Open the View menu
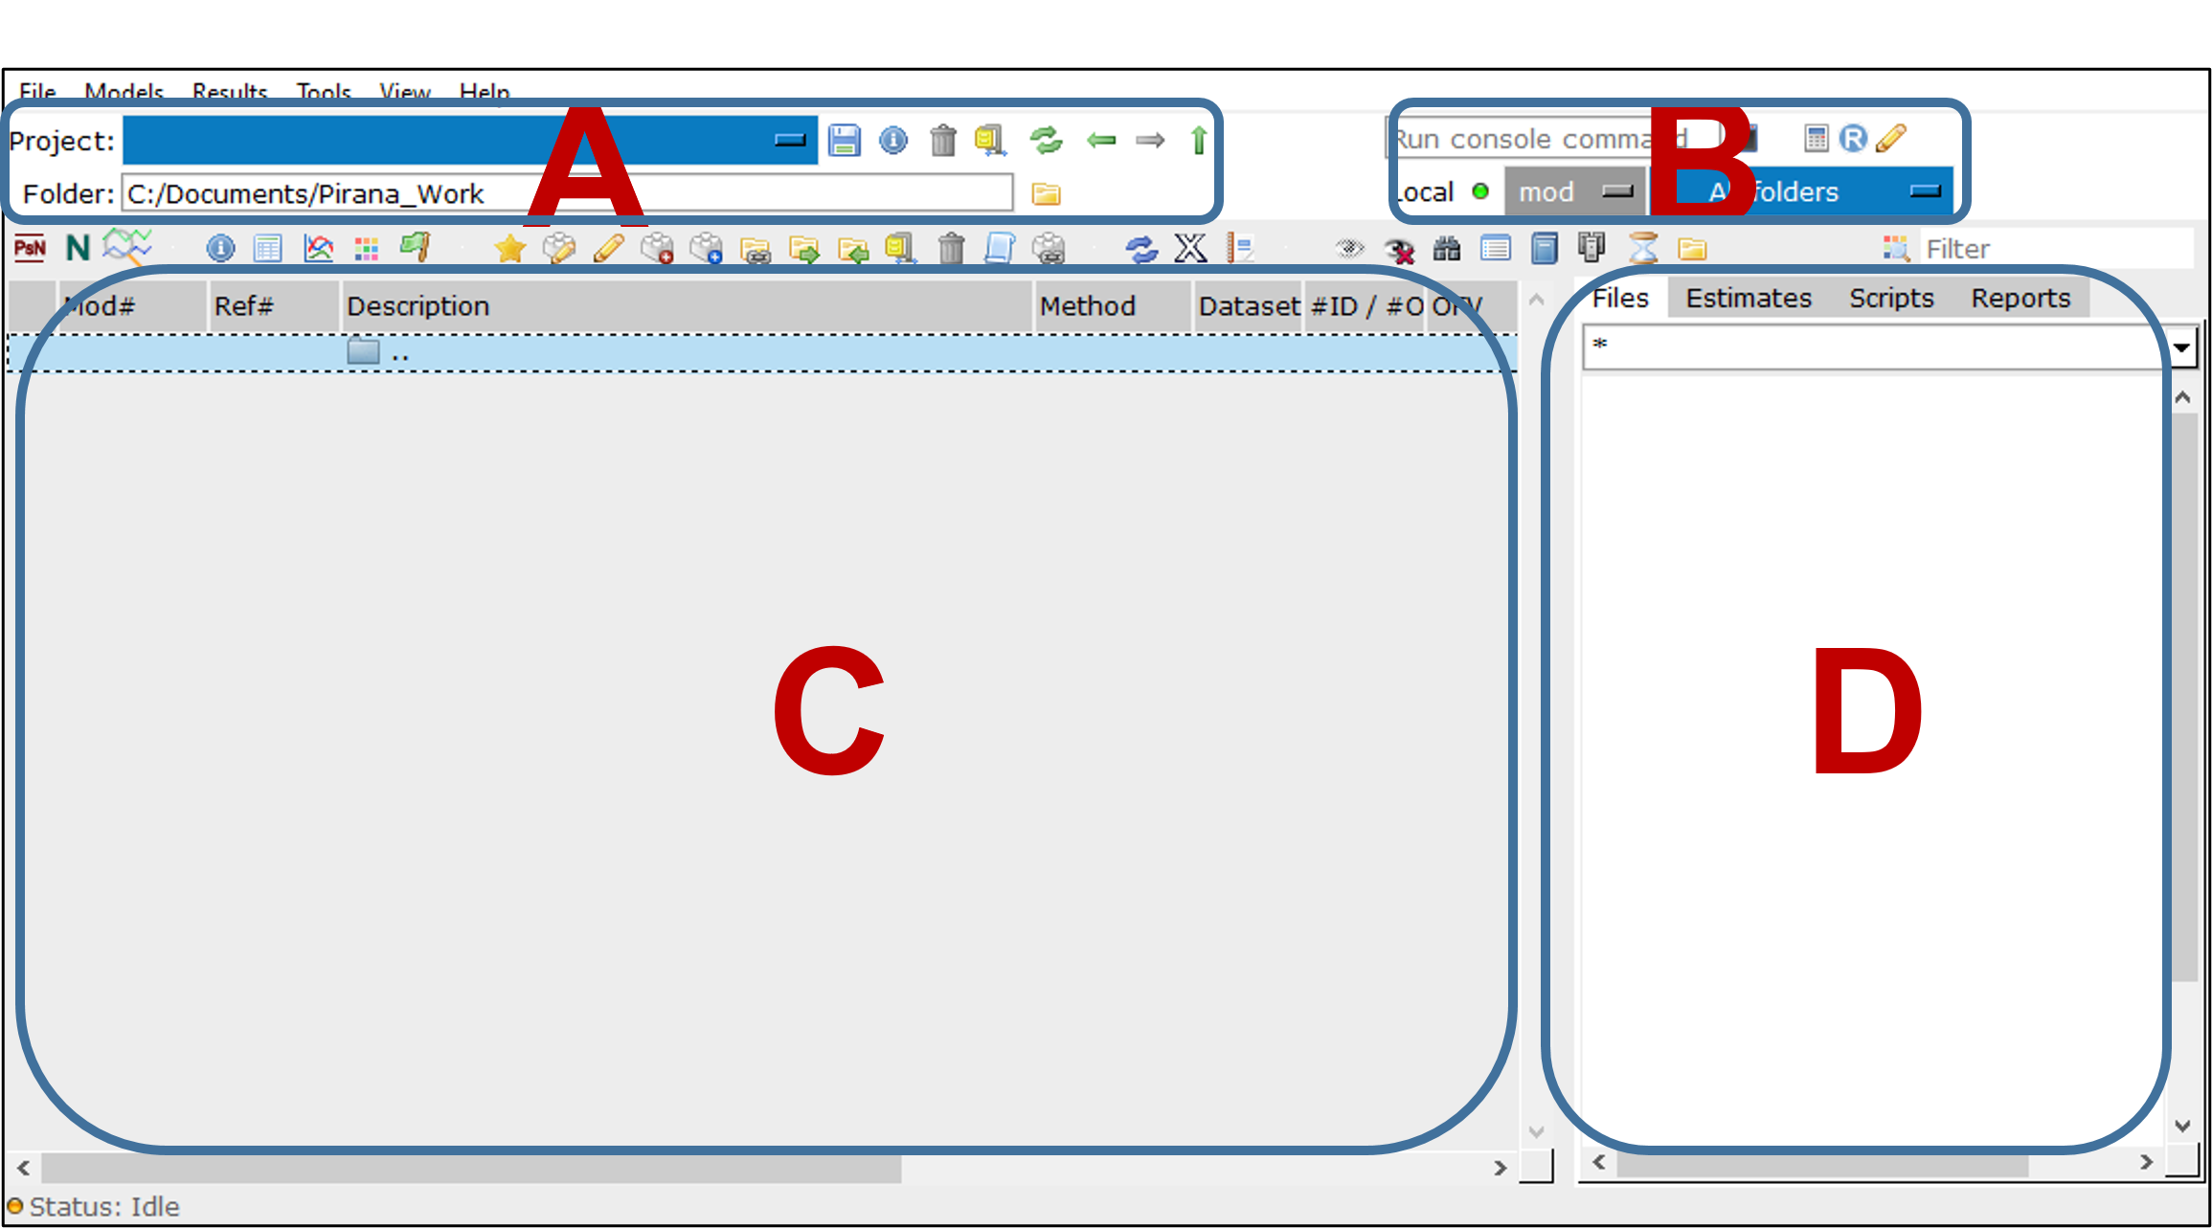 [405, 92]
